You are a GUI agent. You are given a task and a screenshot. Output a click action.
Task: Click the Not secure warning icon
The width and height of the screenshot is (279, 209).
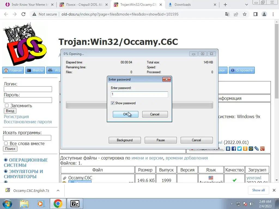[34, 14]
